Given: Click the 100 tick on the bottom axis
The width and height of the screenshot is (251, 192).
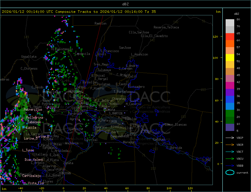Looking at the screenshot, I should (x=169, y=188).
